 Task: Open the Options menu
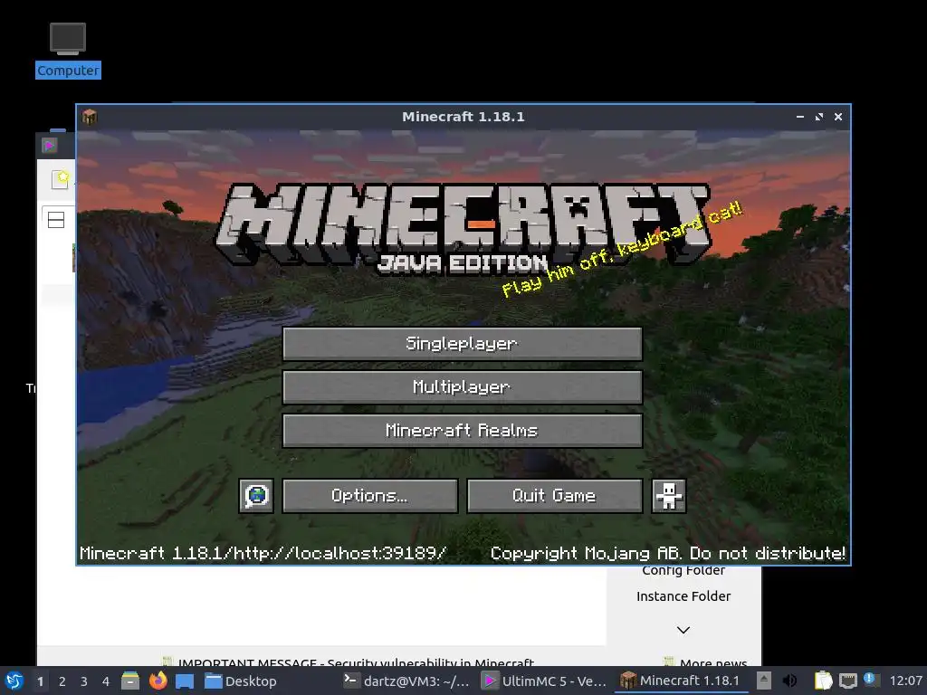click(370, 495)
